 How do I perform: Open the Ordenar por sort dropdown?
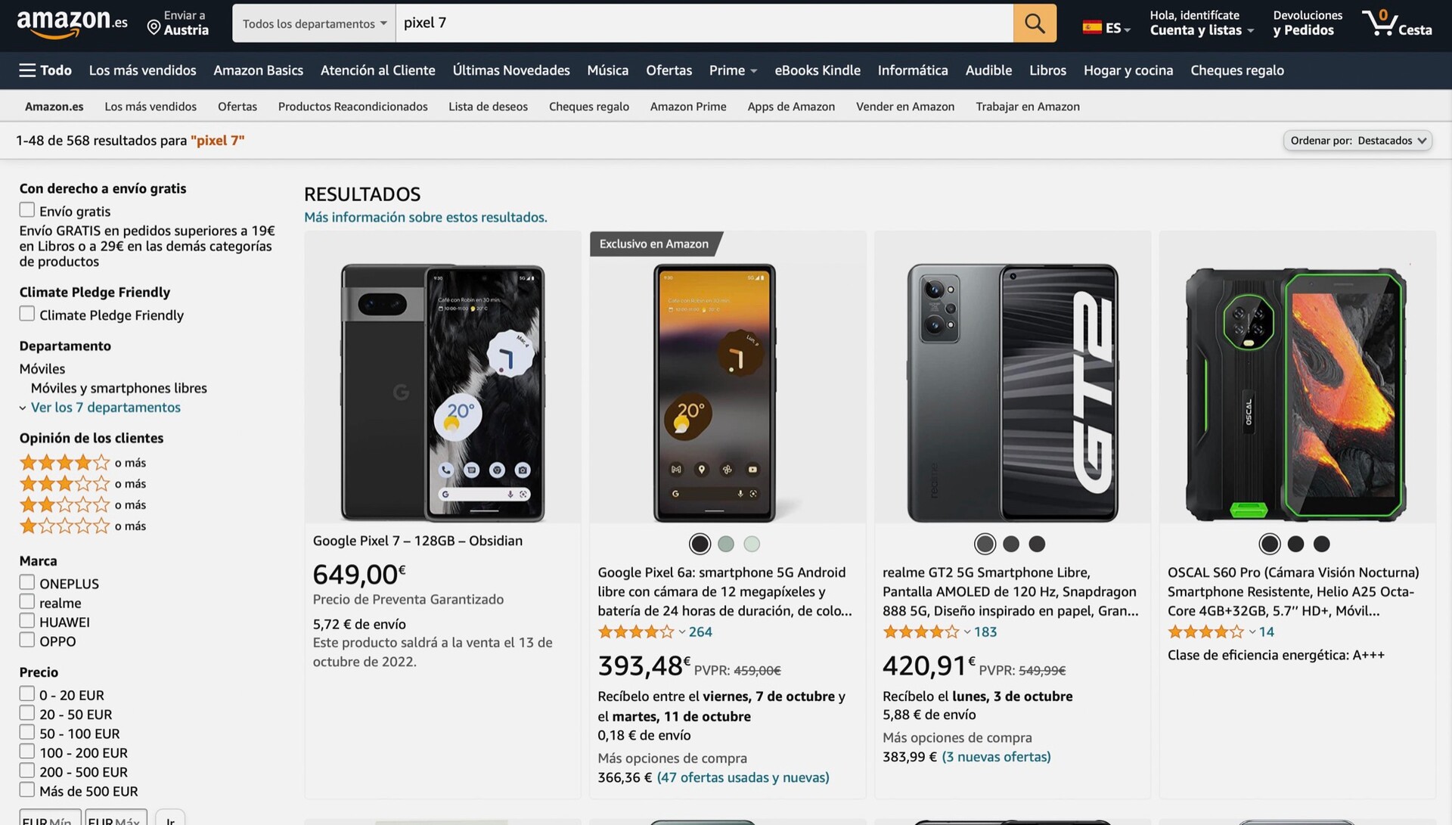[x=1357, y=141]
